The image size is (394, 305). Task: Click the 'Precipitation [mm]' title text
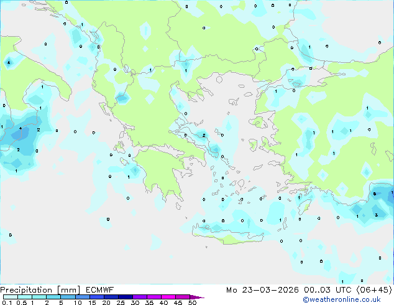pyautogui.click(x=40, y=290)
